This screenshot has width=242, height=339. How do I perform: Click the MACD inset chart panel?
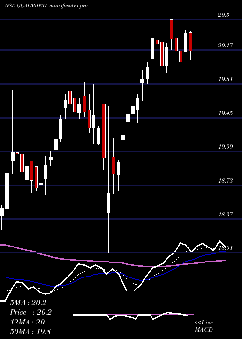(x=133, y=315)
